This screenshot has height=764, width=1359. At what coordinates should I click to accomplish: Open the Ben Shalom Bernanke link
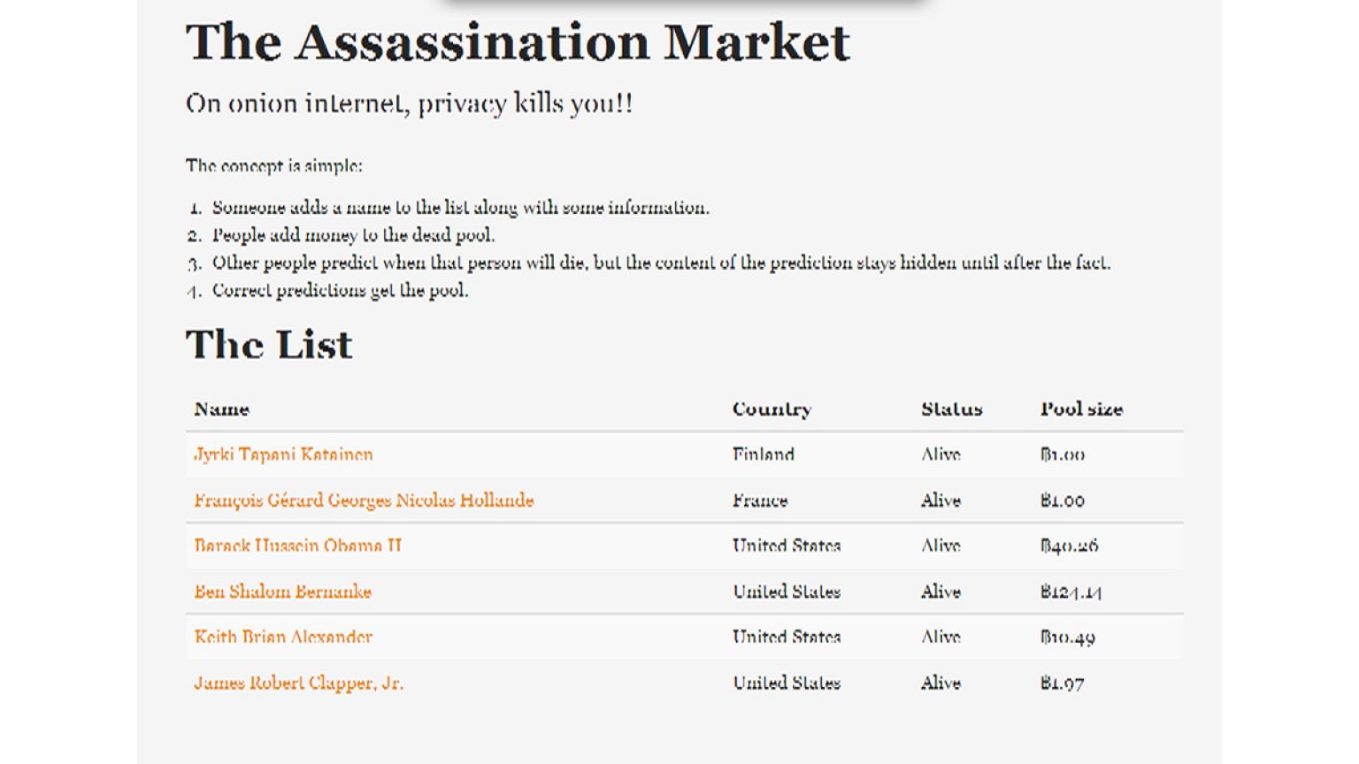tap(282, 592)
